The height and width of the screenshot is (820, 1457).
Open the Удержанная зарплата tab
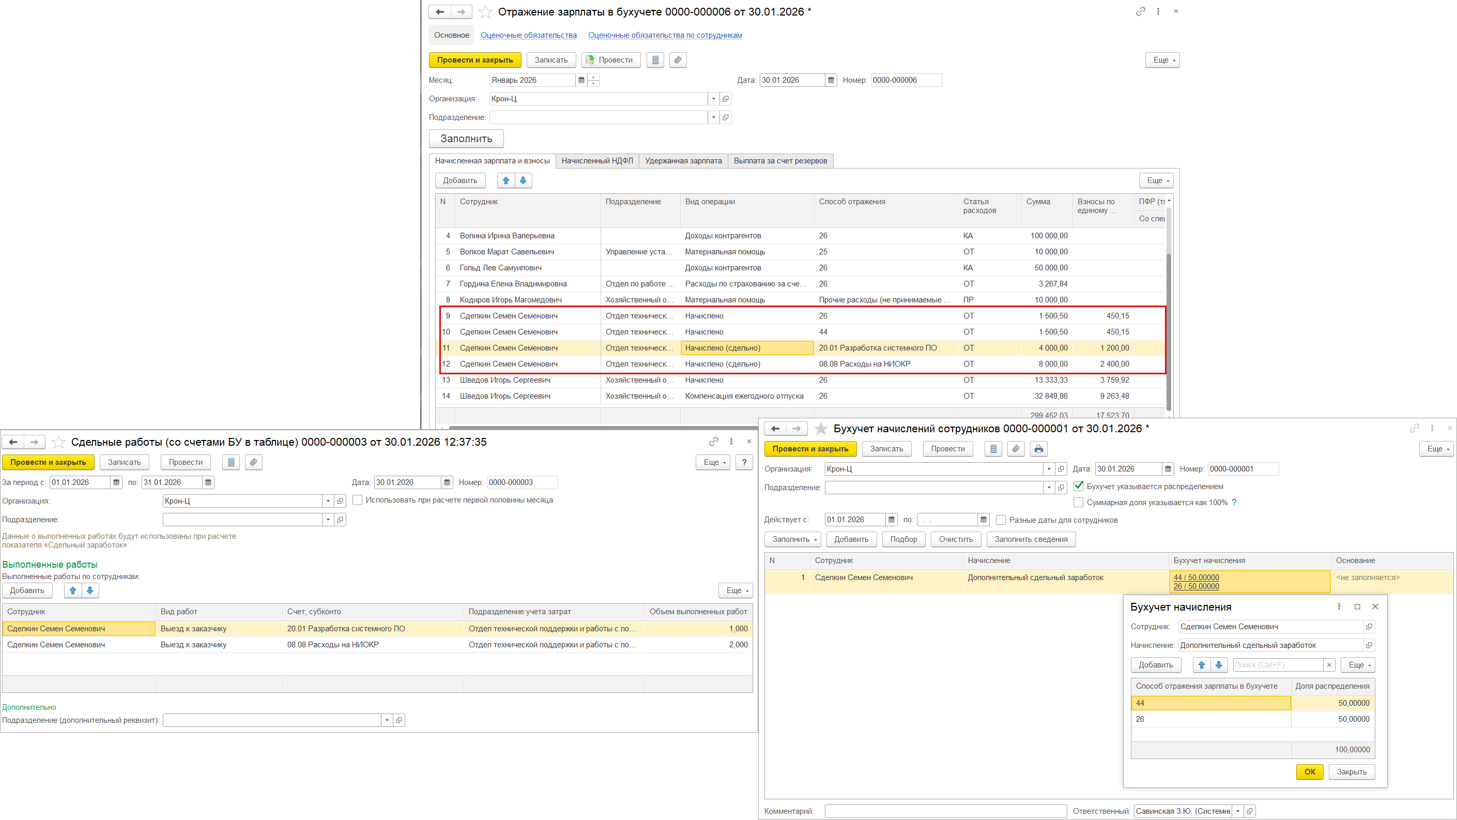[683, 161]
